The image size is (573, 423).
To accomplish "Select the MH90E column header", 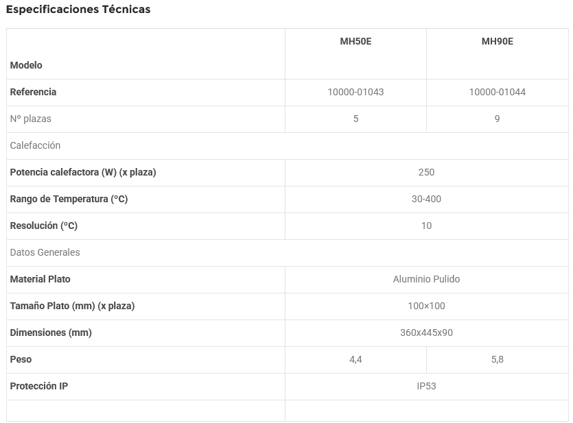I will tap(497, 41).
